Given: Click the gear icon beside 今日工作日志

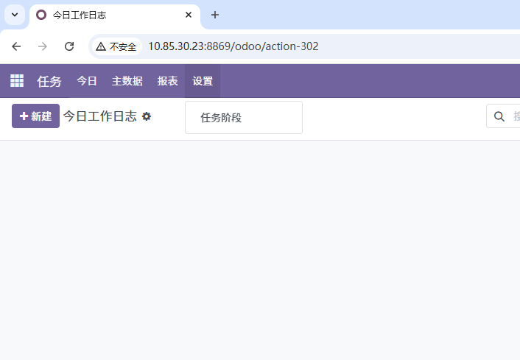Looking at the screenshot, I should point(147,116).
